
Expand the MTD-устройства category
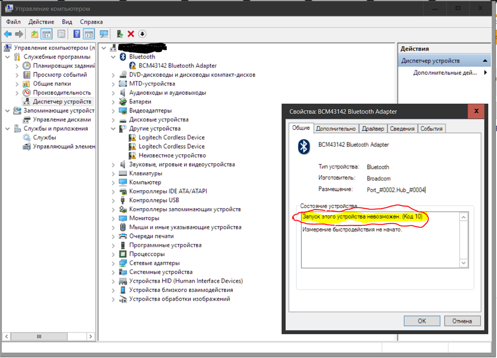113,84
